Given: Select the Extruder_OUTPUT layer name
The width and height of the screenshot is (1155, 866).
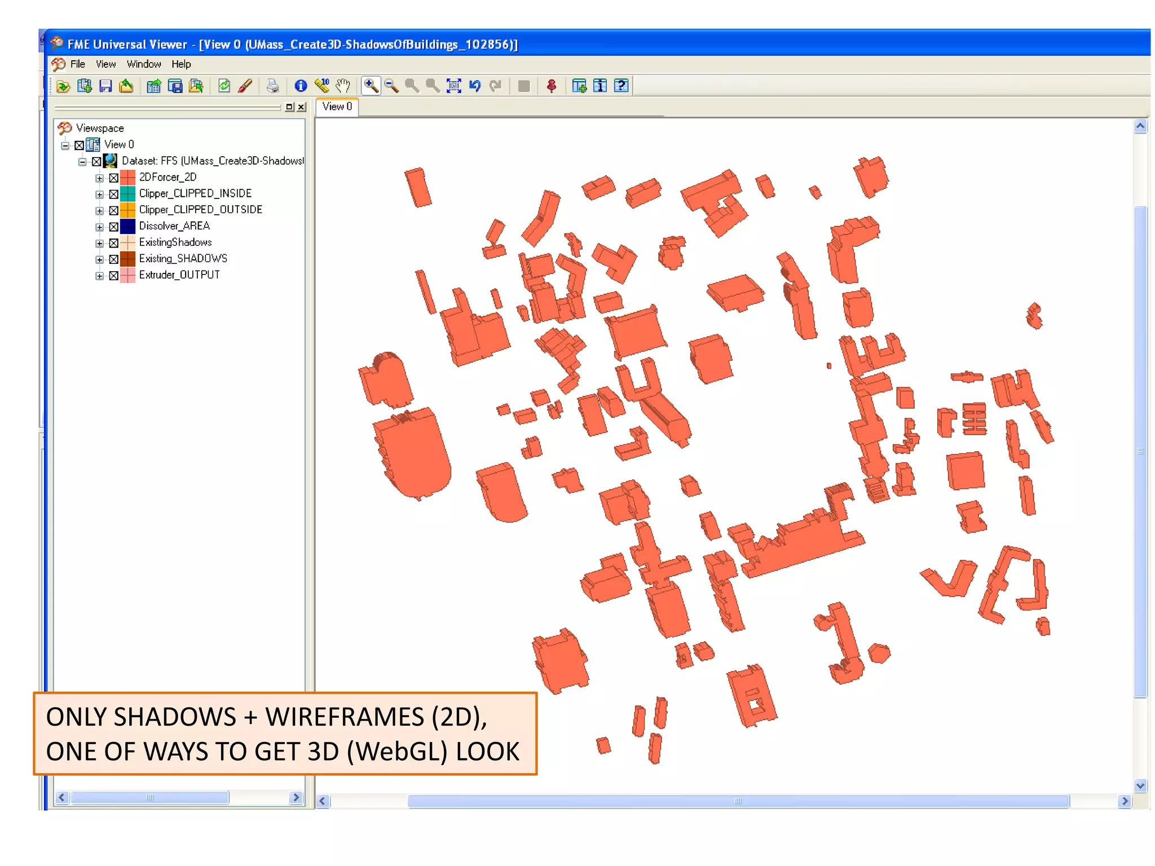Looking at the screenshot, I should point(179,275).
